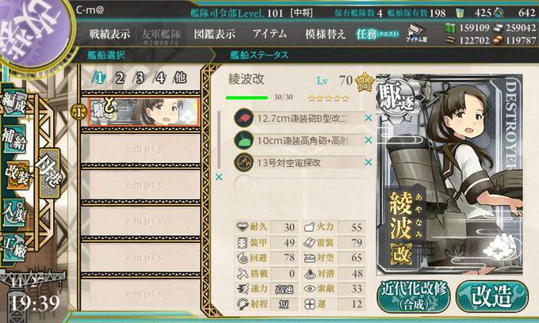Click the 改造 remodel button
The height and width of the screenshot is (323, 539).
click(x=492, y=296)
